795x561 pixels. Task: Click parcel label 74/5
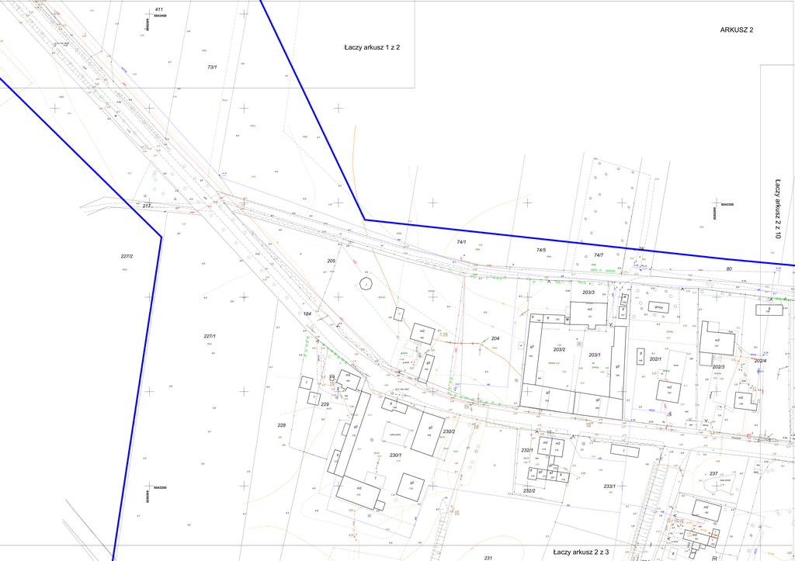541,250
